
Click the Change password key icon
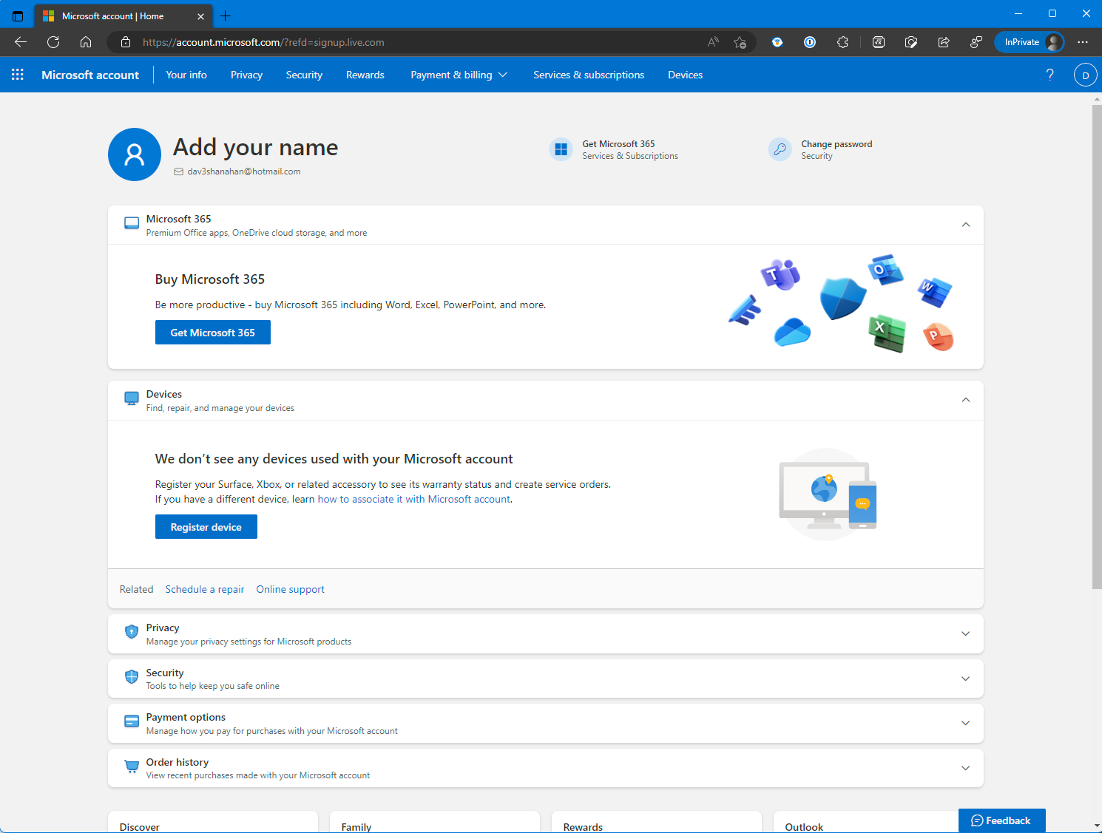point(780,149)
